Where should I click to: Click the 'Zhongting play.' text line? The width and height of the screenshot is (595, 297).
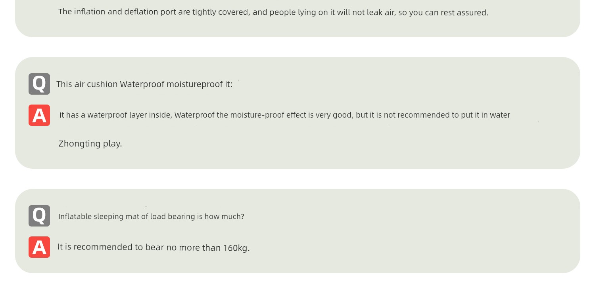(90, 144)
